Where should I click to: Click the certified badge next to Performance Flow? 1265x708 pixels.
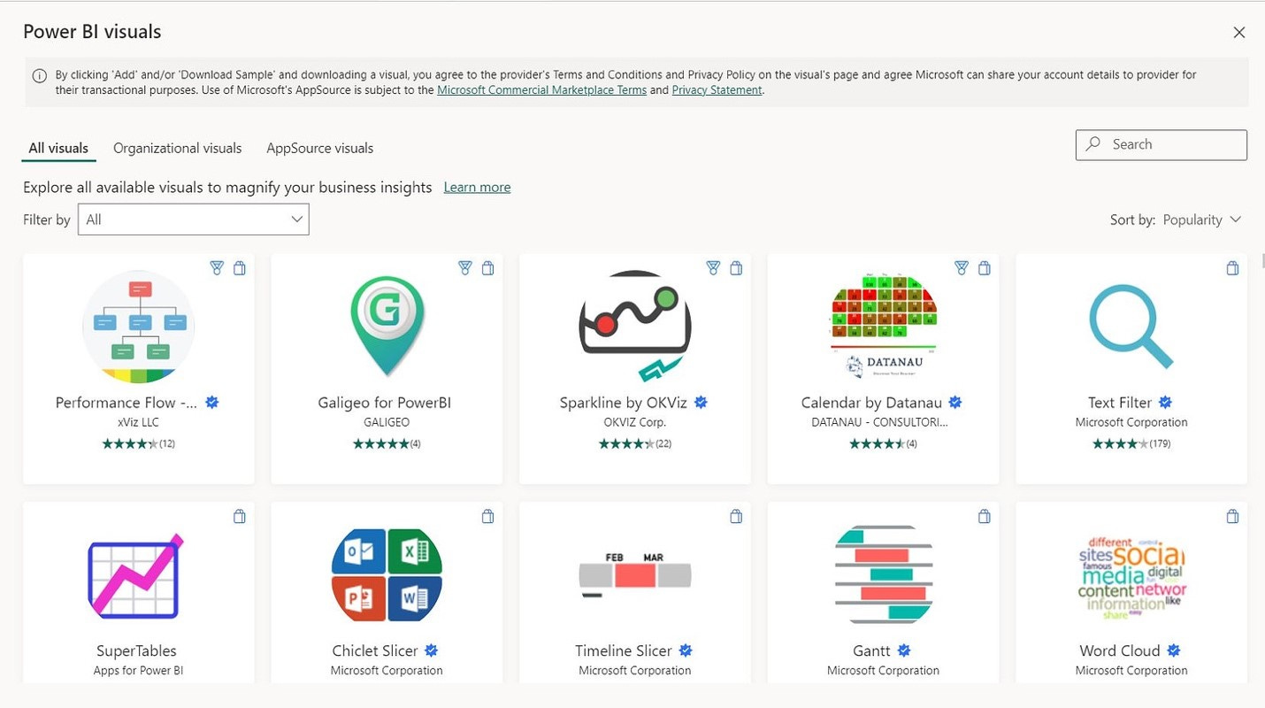(211, 403)
